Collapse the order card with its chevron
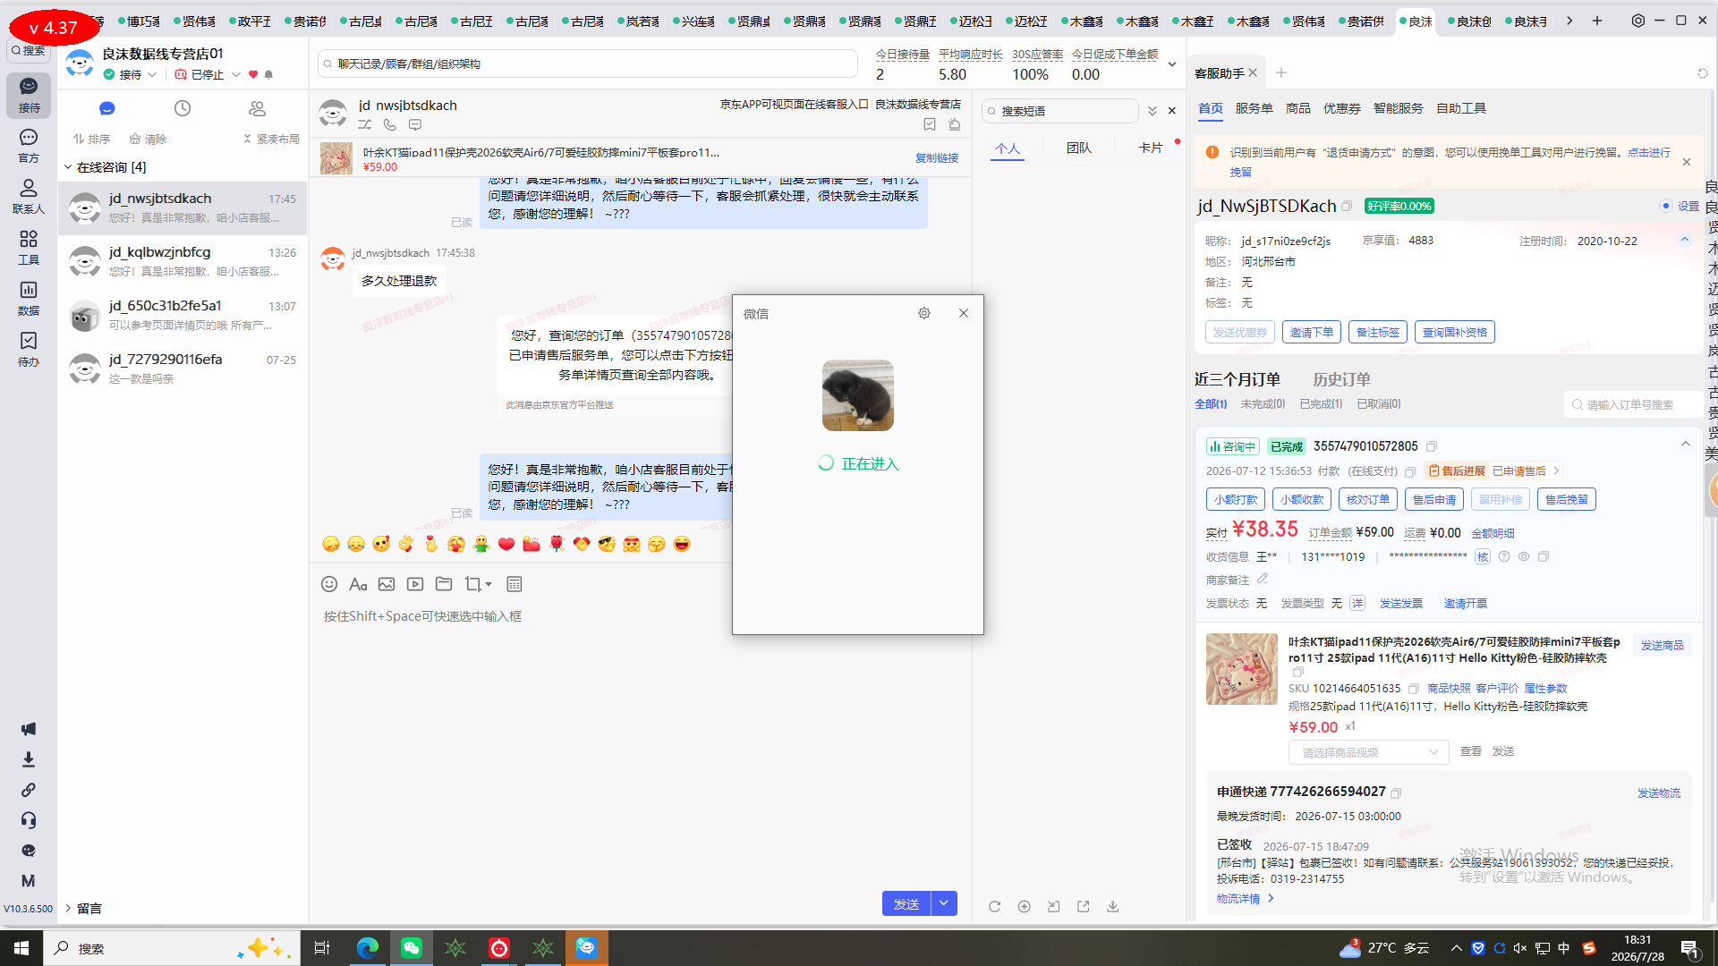The width and height of the screenshot is (1718, 966). pos(1686,445)
